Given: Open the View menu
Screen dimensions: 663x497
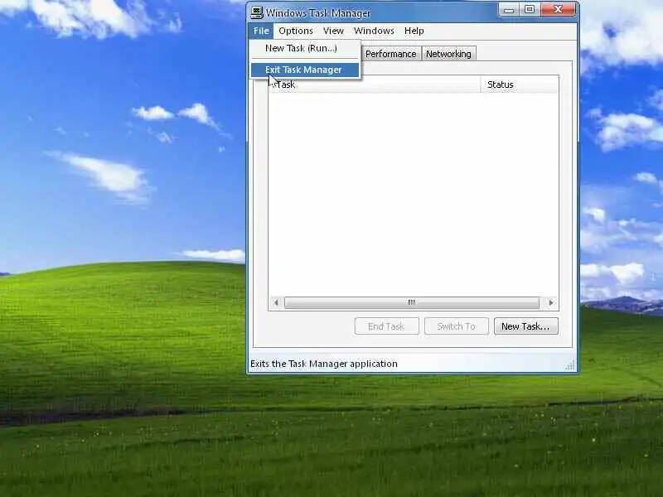Looking at the screenshot, I should pyautogui.click(x=333, y=31).
